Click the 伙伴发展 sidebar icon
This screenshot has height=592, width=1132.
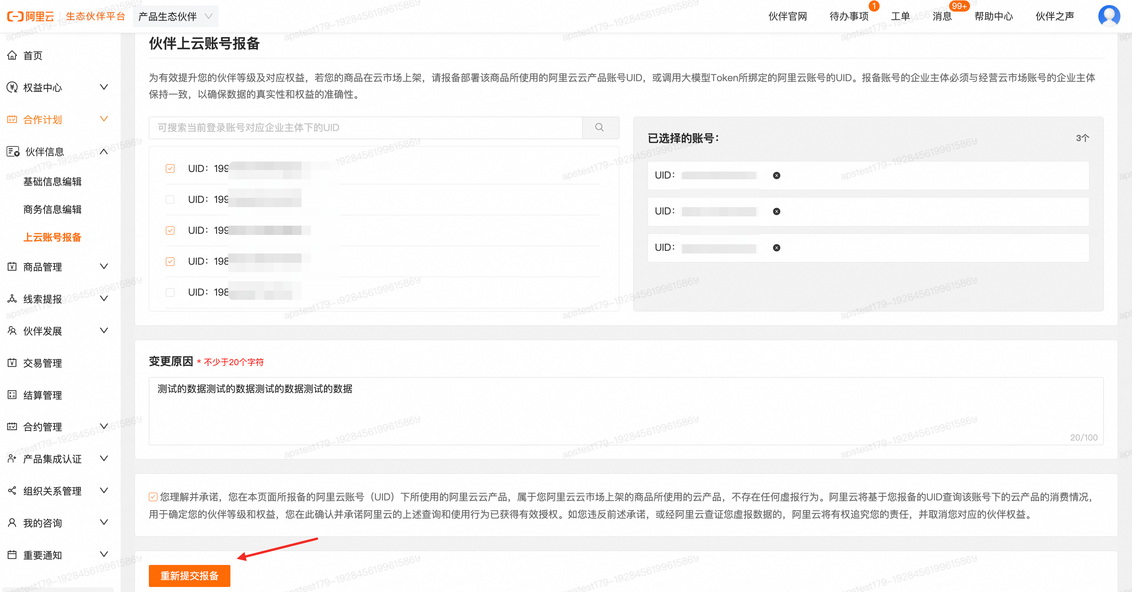[12, 331]
